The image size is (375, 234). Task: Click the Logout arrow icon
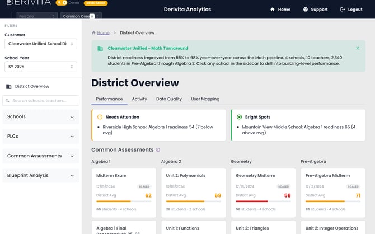(x=343, y=10)
